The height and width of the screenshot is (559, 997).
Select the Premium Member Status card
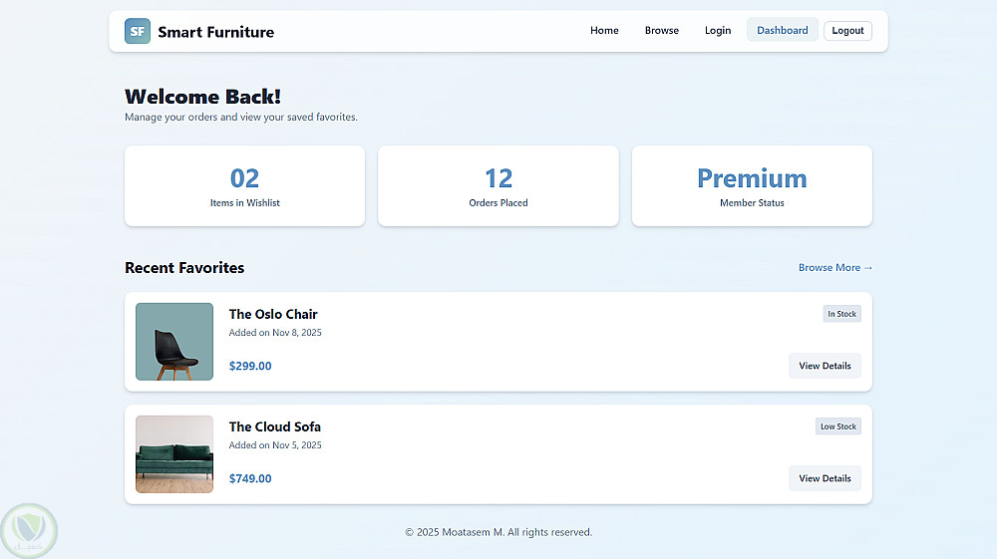tap(752, 186)
